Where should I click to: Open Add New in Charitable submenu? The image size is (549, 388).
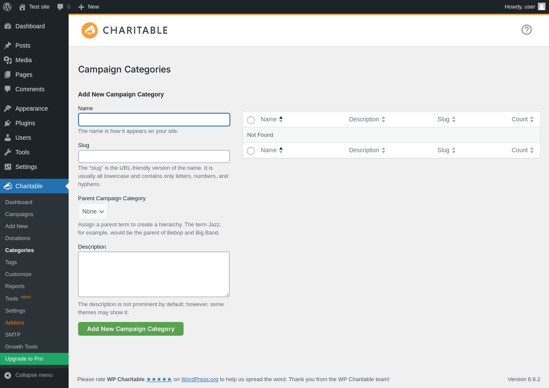(x=16, y=226)
